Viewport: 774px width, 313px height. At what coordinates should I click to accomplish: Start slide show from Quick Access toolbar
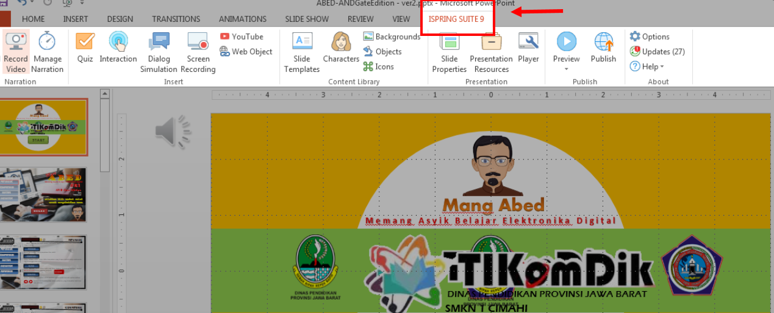coord(67,3)
